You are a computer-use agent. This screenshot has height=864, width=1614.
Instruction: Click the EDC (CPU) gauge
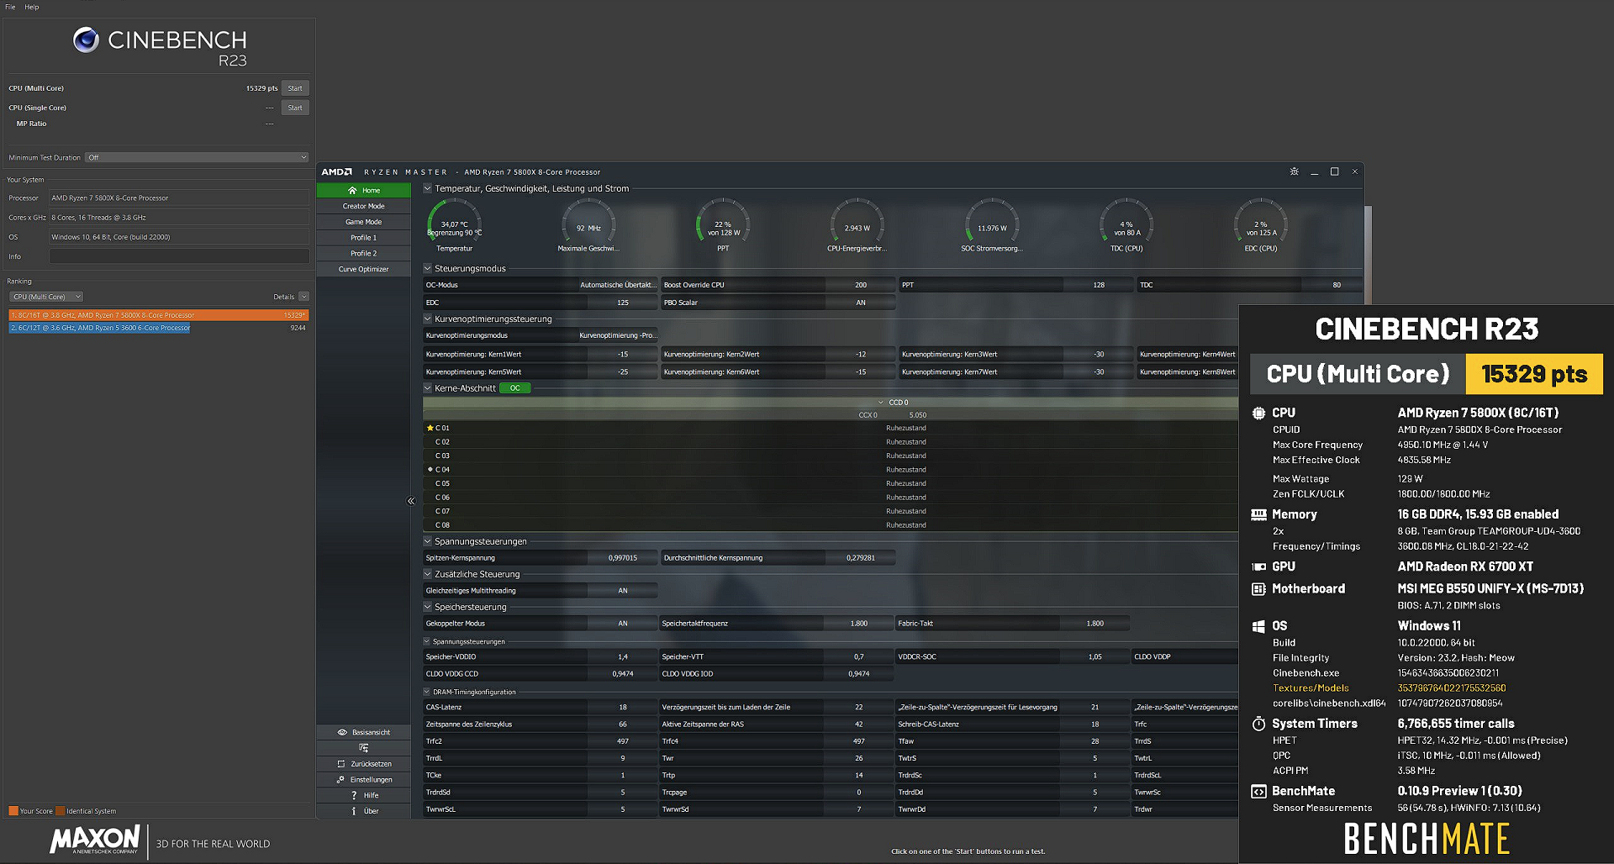tap(1261, 225)
